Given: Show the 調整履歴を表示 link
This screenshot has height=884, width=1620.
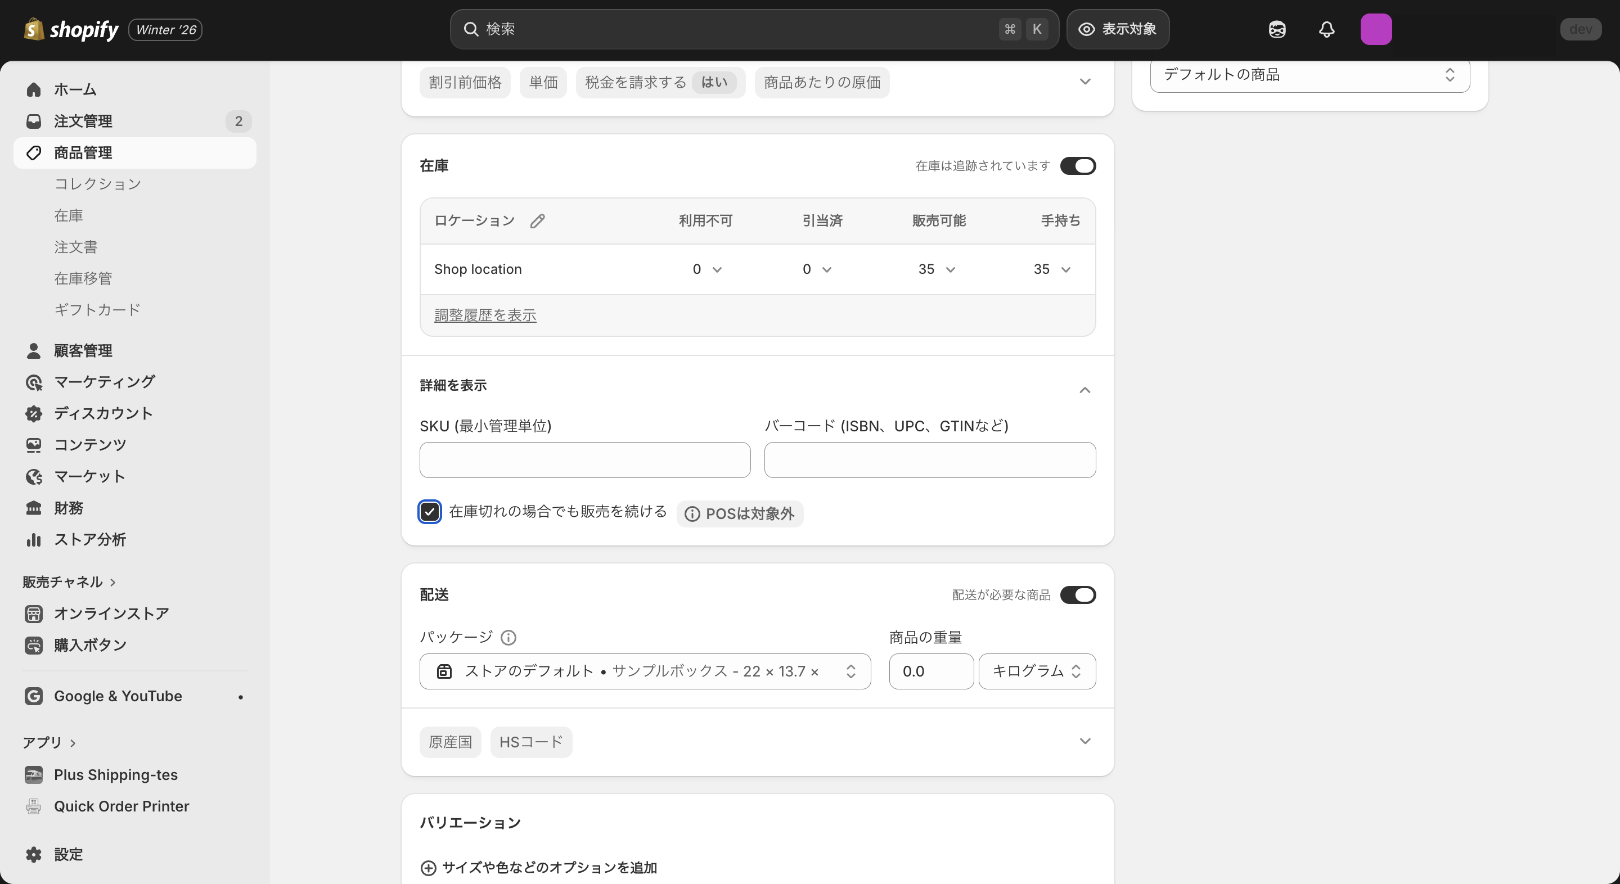Looking at the screenshot, I should point(484,315).
